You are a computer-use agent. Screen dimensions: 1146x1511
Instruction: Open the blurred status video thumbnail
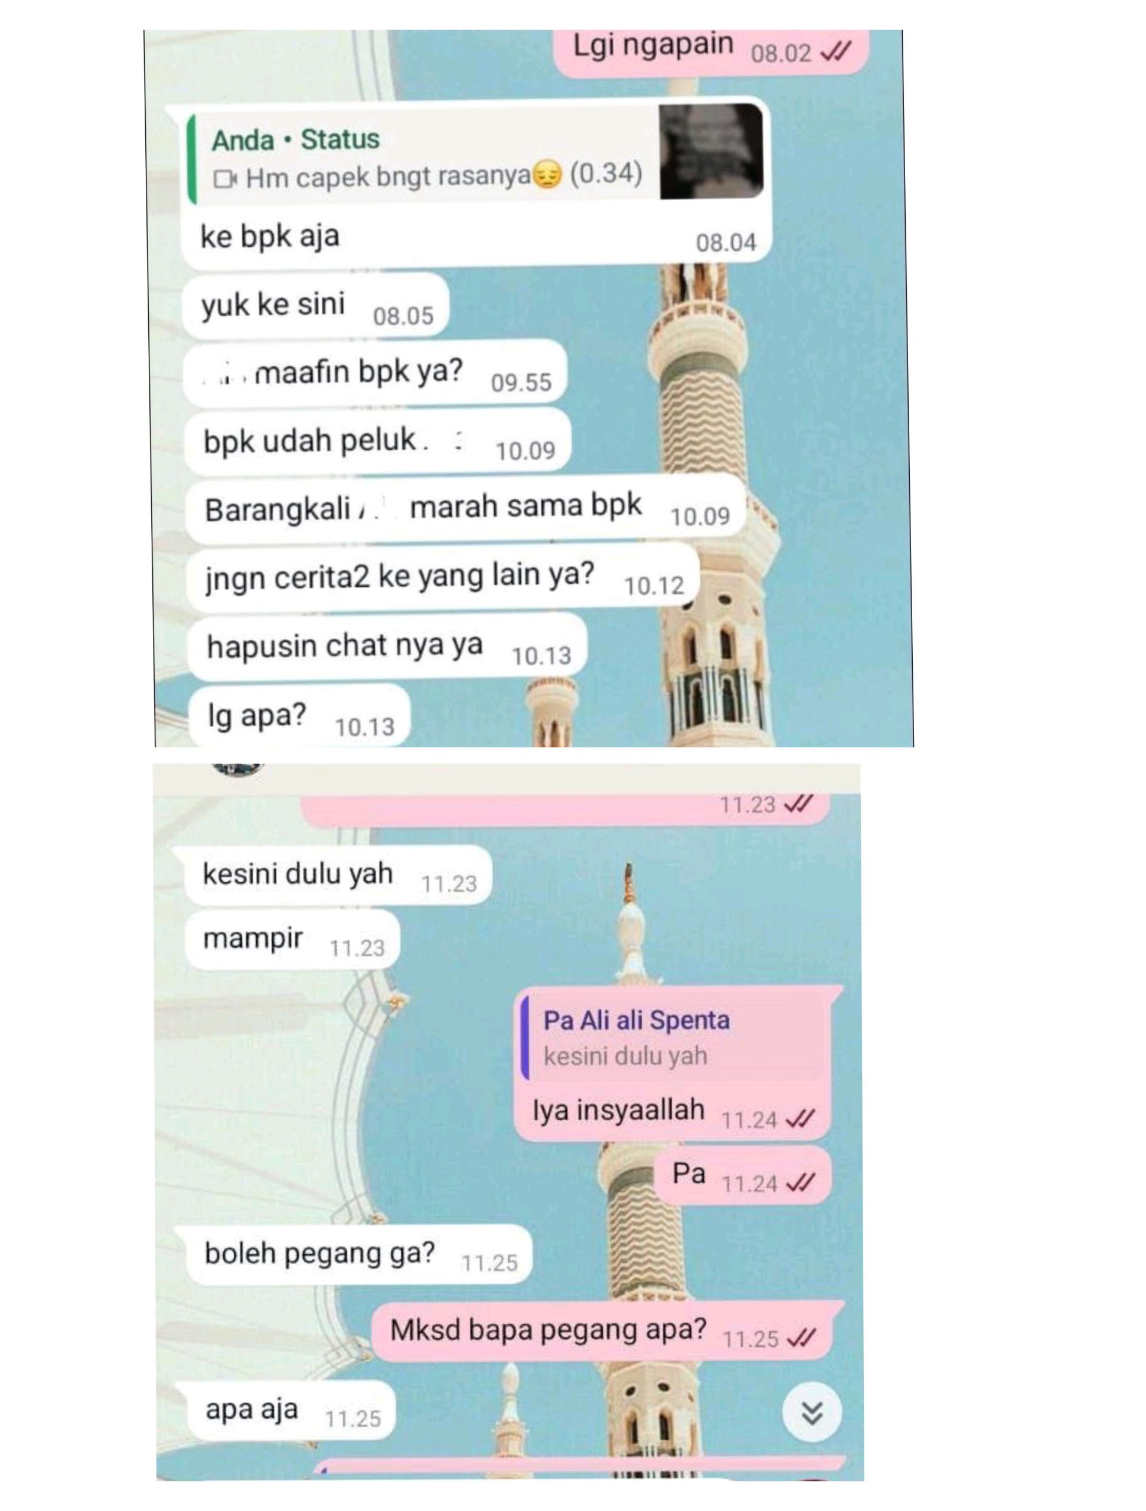point(711,152)
